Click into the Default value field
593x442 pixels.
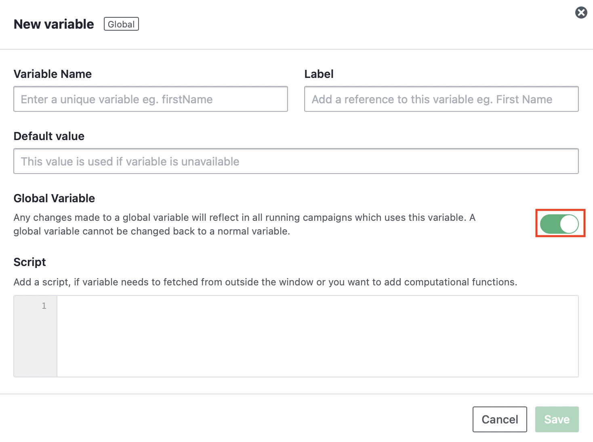pyautogui.click(x=296, y=161)
